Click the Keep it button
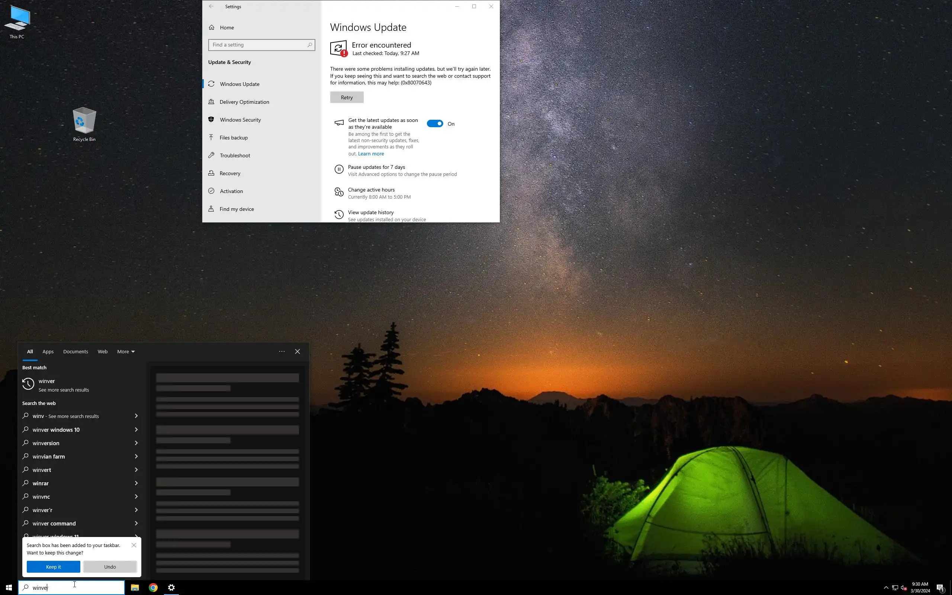This screenshot has height=595, width=952. click(54, 567)
